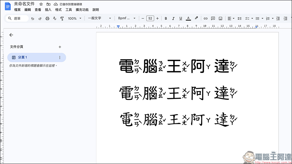The height and width of the screenshot is (164, 292).
Task: Click the third line of 電腦王阿達 text
Action: pyautogui.click(x=178, y=119)
